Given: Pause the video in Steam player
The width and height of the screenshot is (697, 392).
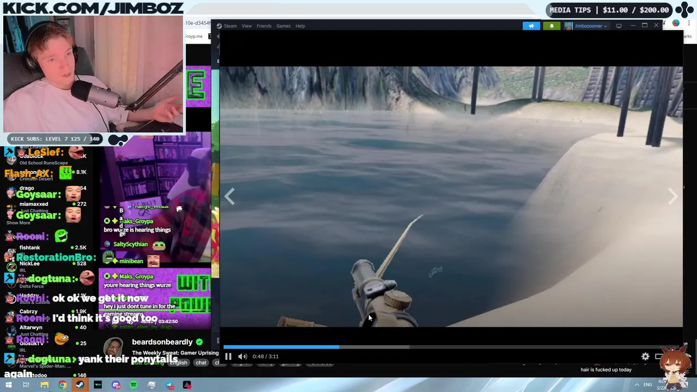Looking at the screenshot, I should (x=228, y=357).
